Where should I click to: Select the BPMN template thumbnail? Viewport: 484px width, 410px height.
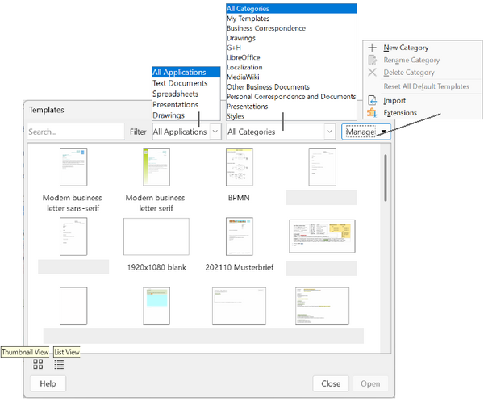[240, 167]
